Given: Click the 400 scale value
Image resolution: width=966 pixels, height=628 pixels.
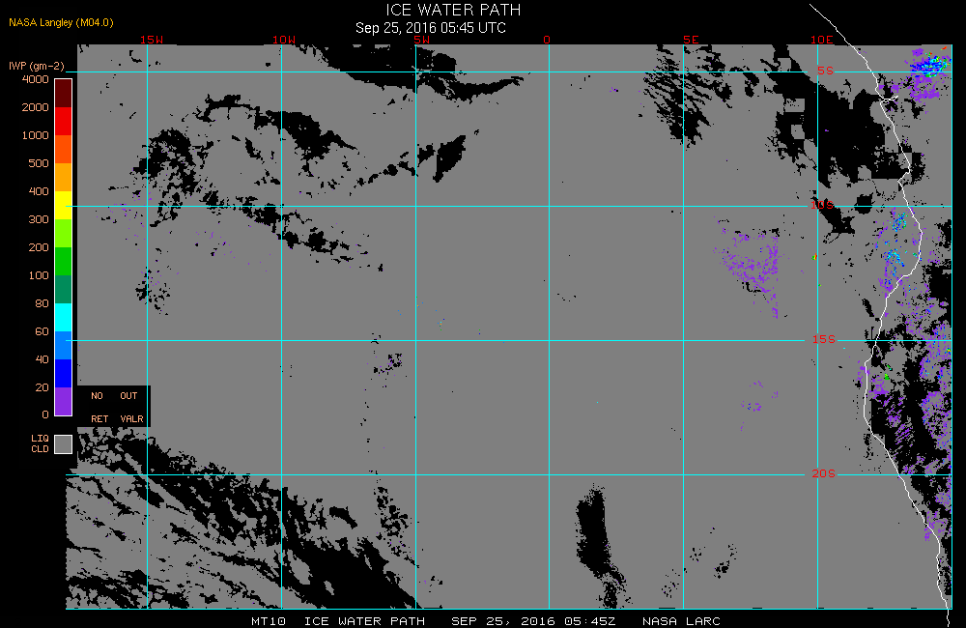Looking at the screenshot, I should tap(39, 191).
